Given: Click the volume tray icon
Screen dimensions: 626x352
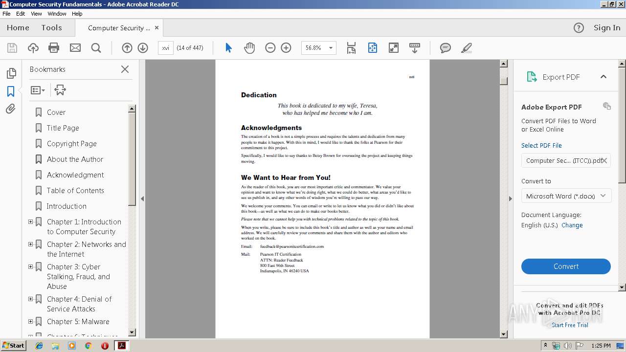Looking at the screenshot, I should point(568,346).
